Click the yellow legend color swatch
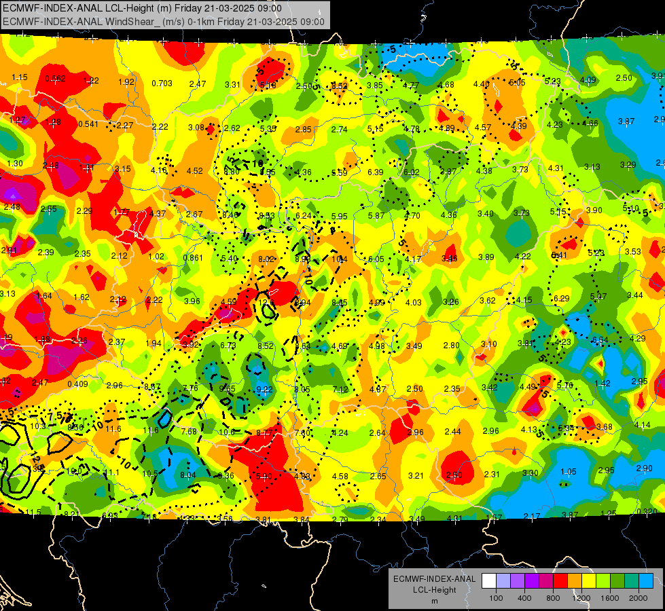665x611 pixels. 589,581
